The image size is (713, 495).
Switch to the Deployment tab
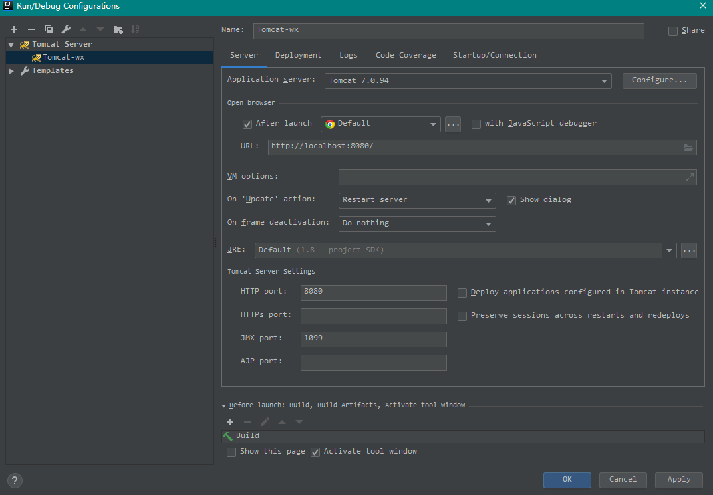click(x=298, y=55)
